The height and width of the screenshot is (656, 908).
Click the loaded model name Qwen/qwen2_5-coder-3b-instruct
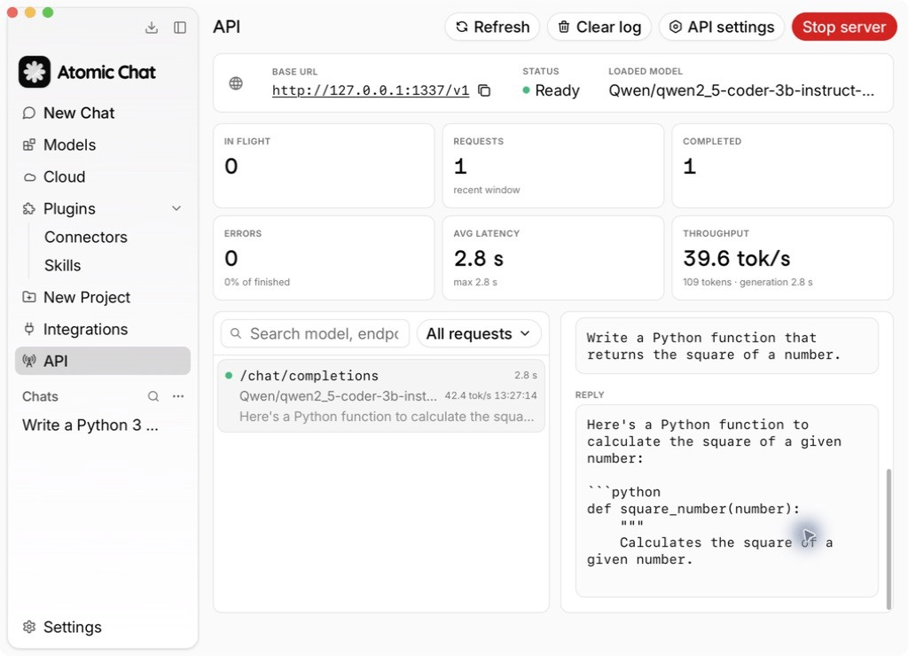pyautogui.click(x=741, y=90)
